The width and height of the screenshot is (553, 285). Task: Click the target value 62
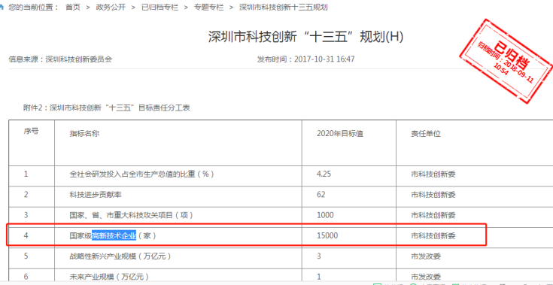[321, 195]
